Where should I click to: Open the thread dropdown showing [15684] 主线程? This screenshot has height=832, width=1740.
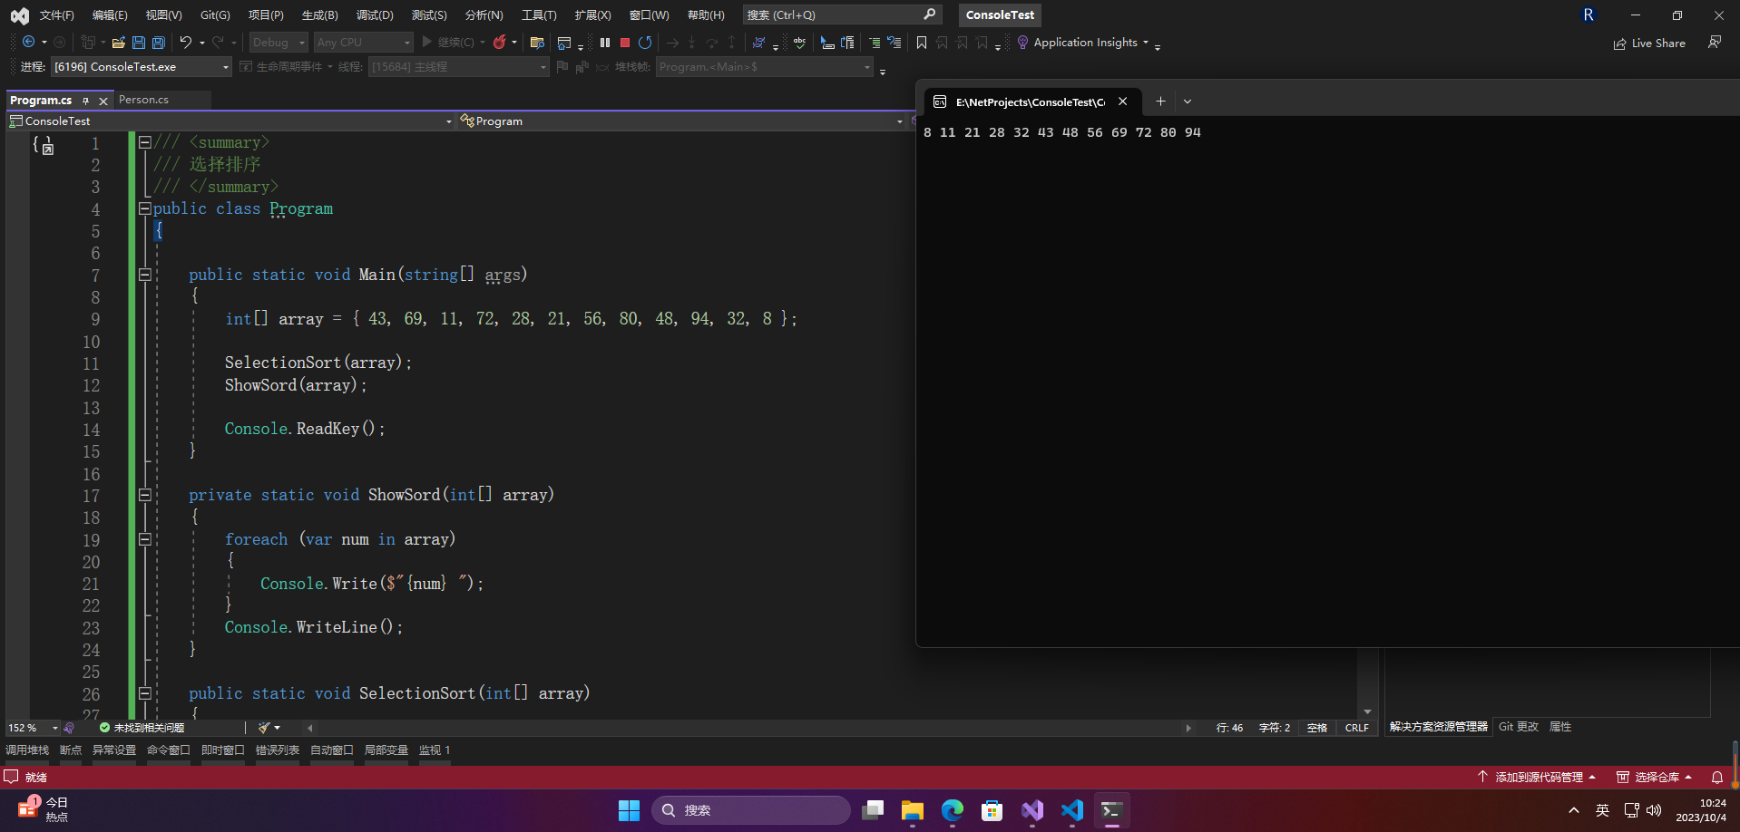pos(459,67)
